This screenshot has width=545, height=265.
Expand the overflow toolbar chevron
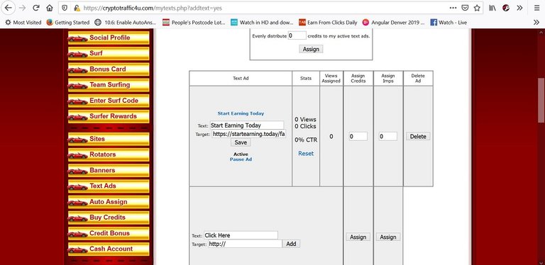click(519, 8)
